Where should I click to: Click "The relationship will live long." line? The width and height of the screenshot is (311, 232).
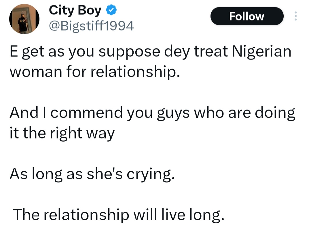pos(118,214)
